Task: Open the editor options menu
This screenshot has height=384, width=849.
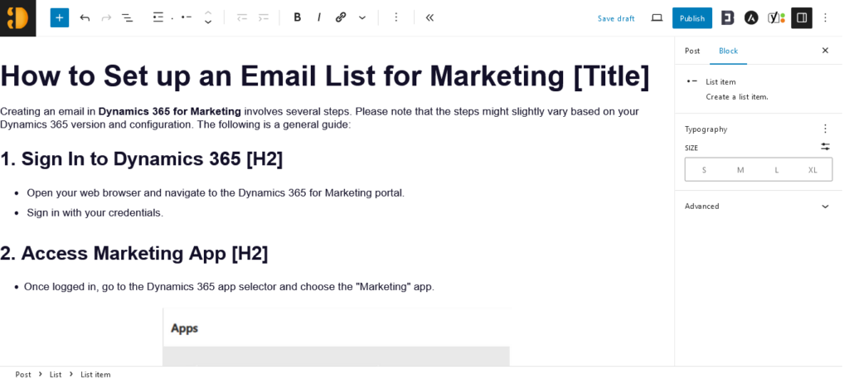Action: 825,18
